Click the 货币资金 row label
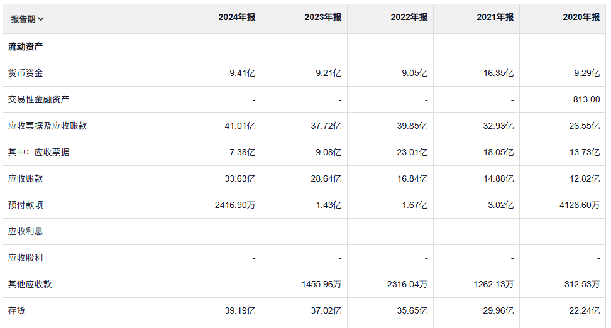The image size is (611, 328). 25,73
